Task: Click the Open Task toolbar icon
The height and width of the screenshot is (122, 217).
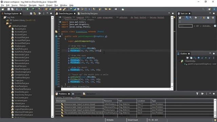Action: (60, 9)
